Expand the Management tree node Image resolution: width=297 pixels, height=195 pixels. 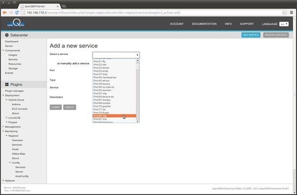click(3, 127)
